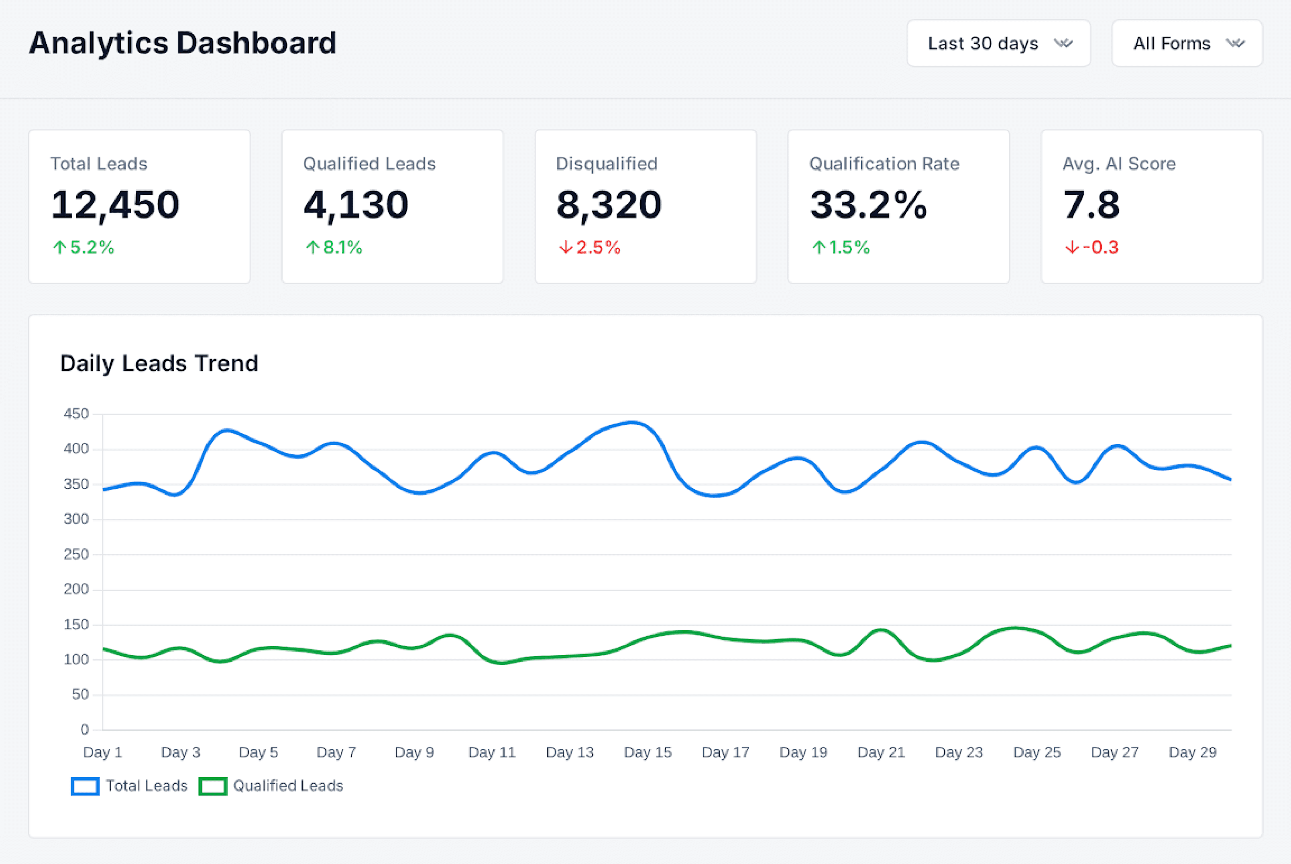Click the Avg. AI Score 7.8 value

pos(1091,204)
